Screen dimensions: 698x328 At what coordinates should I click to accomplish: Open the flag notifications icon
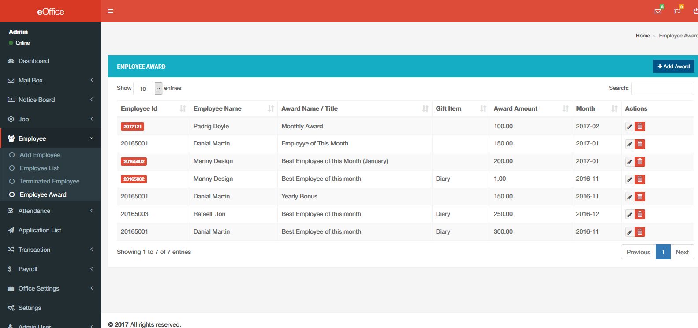(677, 11)
